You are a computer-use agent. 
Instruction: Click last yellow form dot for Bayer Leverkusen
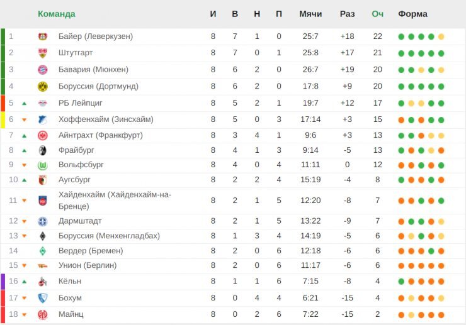[x=441, y=37]
